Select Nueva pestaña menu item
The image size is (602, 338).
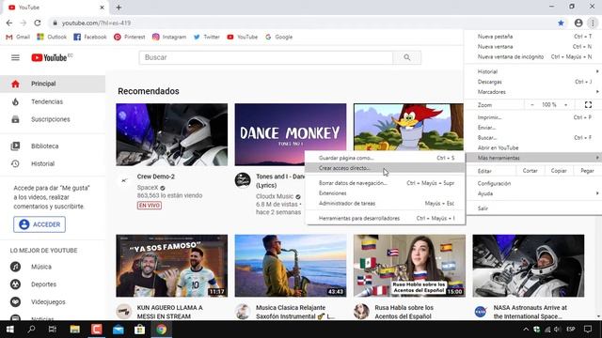[x=533, y=37]
